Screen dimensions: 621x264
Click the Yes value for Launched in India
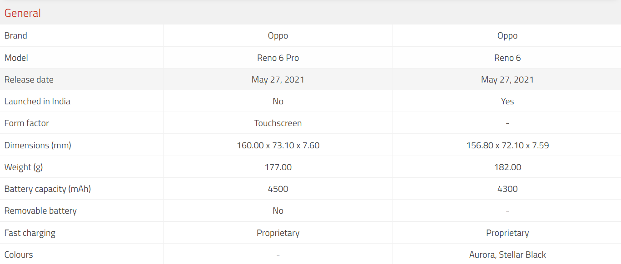tap(507, 101)
